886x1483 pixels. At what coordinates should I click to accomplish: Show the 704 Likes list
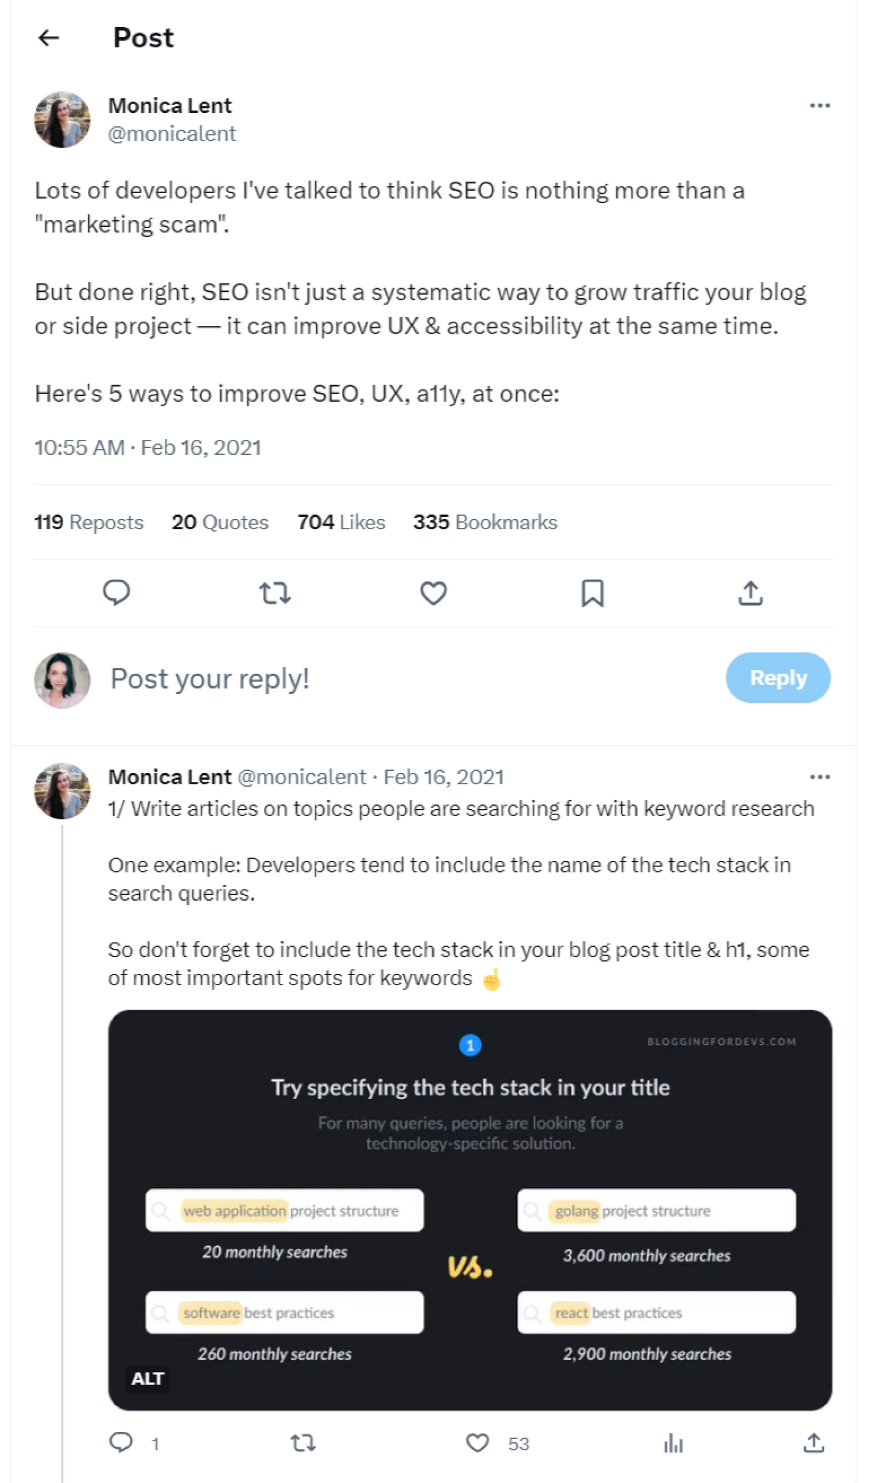pos(341,522)
